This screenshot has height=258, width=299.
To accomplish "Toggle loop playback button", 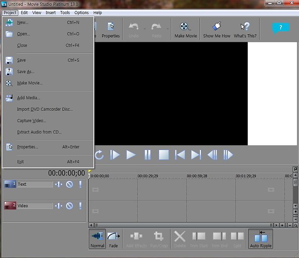I will coord(99,155).
